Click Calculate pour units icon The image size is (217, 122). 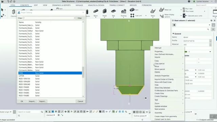click(x=184, y=16)
